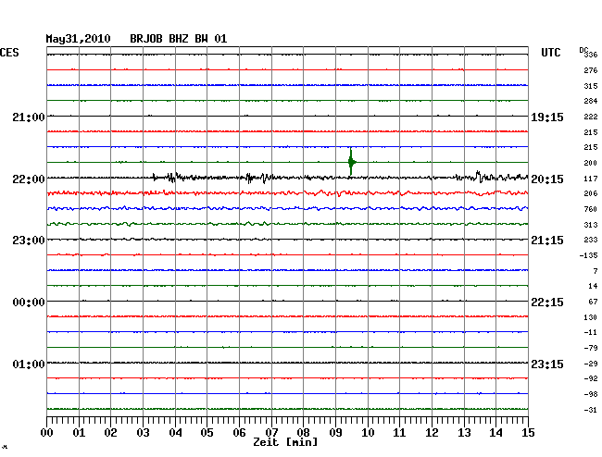
Task: Click the DC value 206
Action: point(591,193)
